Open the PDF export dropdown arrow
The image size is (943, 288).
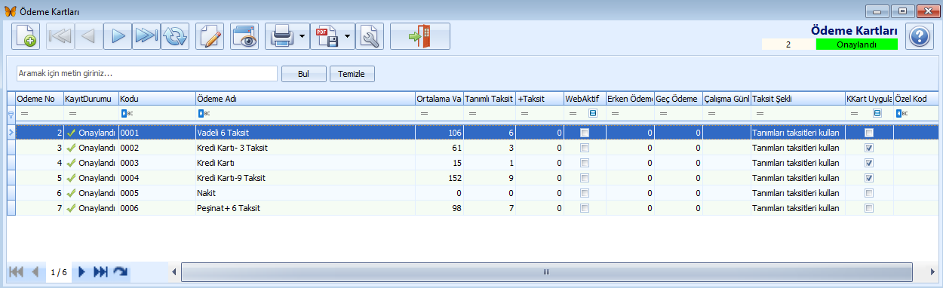click(x=348, y=36)
